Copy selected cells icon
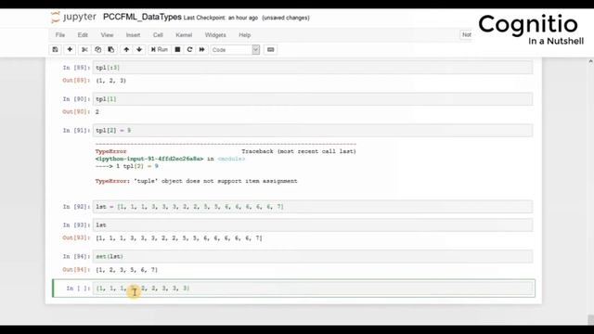This screenshot has width=594, height=334. [x=97, y=49]
